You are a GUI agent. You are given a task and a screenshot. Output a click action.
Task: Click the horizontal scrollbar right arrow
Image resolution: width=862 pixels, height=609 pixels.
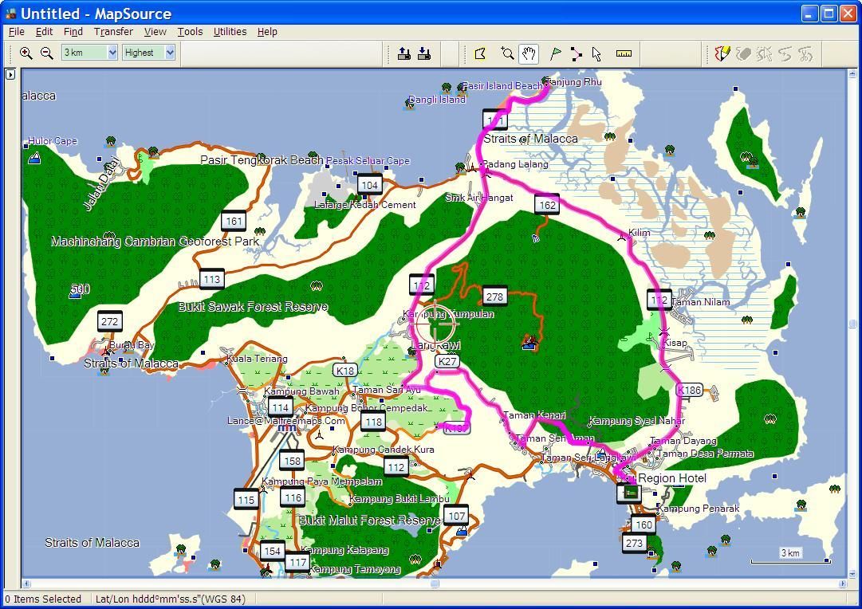(843, 583)
